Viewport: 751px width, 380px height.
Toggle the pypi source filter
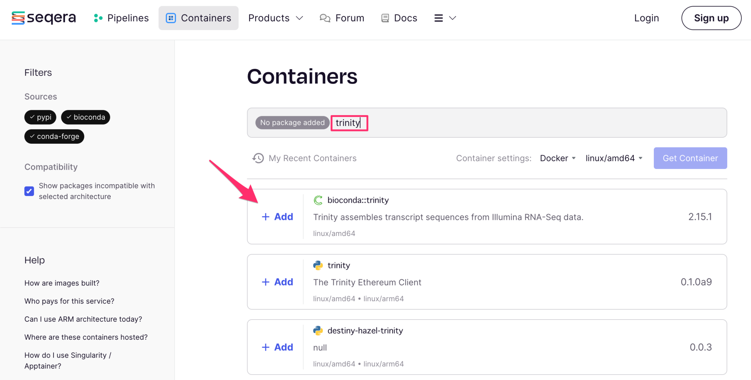tap(40, 117)
